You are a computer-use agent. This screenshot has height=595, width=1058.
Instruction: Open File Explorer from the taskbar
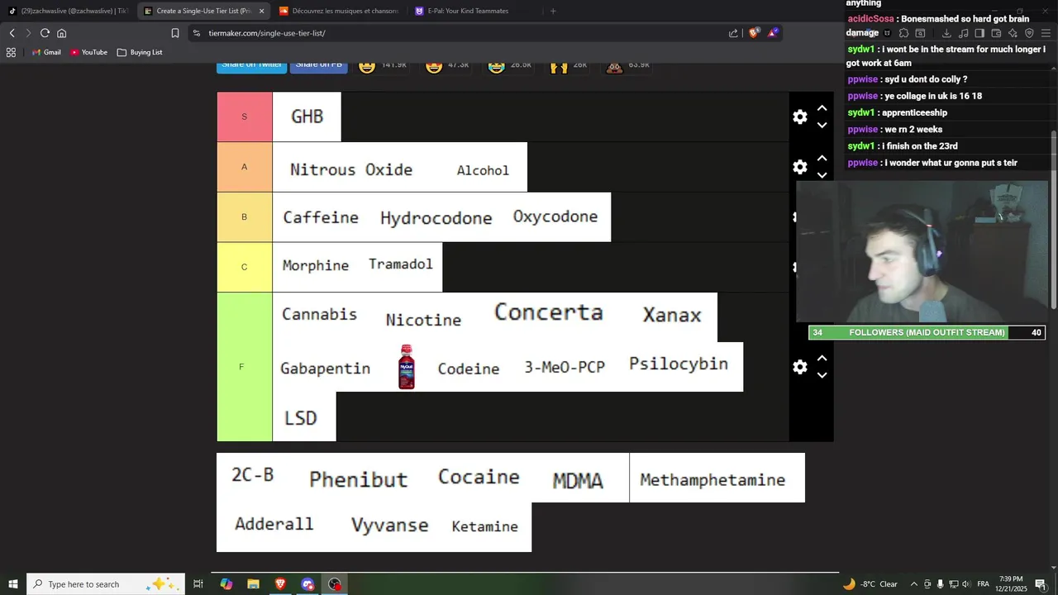point(253,584)
